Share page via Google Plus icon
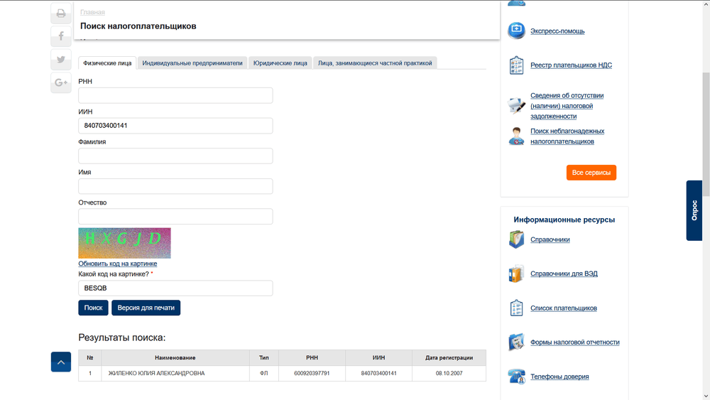This screenshot has width=710, height=400. pyautogui.click(x=60, y=82)
